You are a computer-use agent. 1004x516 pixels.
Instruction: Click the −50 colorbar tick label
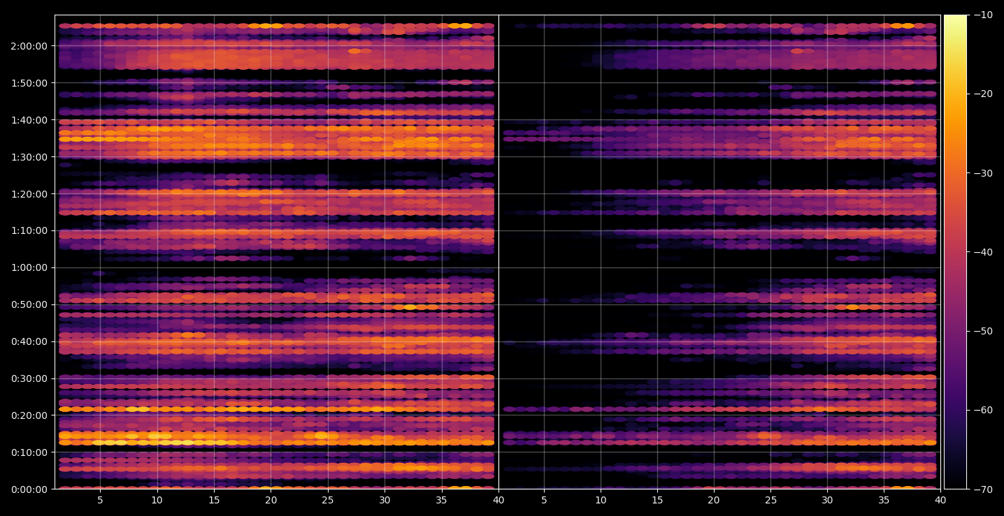coord(983,331)
